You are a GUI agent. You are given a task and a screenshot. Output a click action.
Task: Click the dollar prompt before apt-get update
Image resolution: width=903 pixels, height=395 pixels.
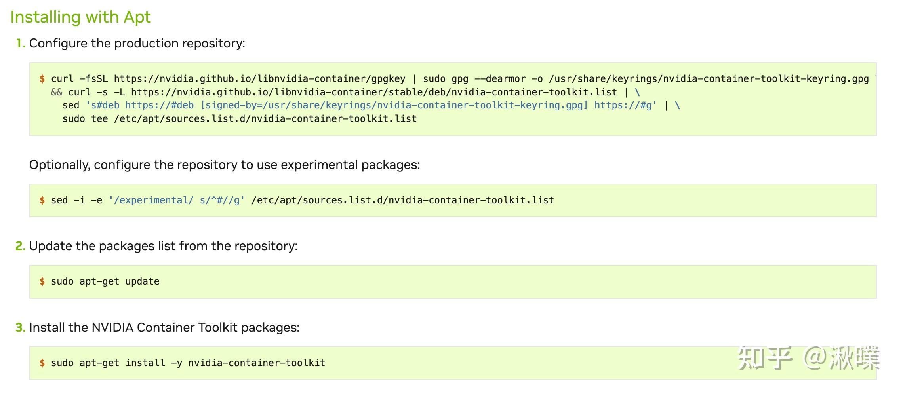coord(42,281)
